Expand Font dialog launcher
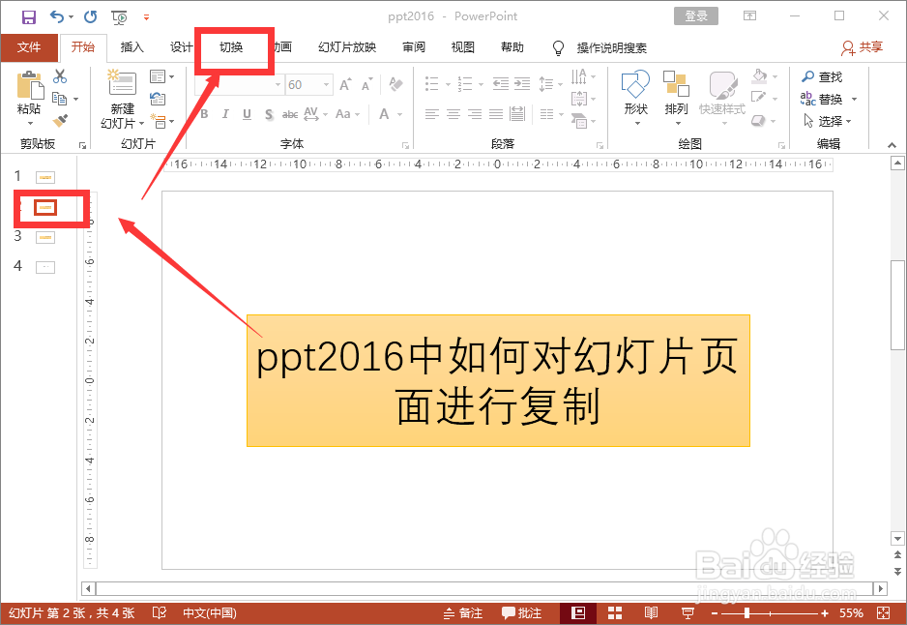 (x=405, y=145)
